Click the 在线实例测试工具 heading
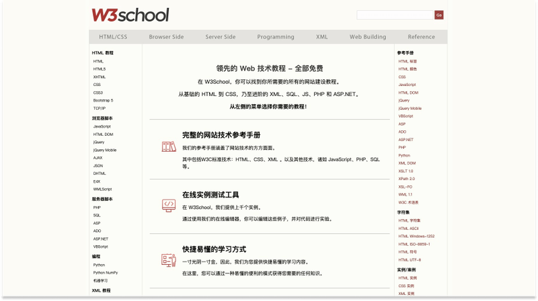538x301 pixels. click(x=210, y=195)
